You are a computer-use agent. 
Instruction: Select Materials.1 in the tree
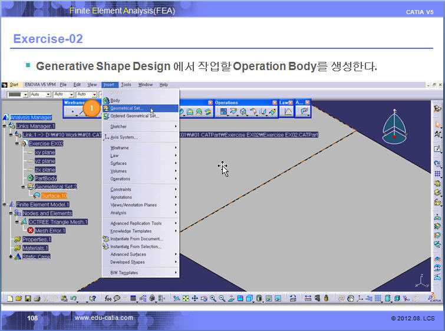pos(35,248)
